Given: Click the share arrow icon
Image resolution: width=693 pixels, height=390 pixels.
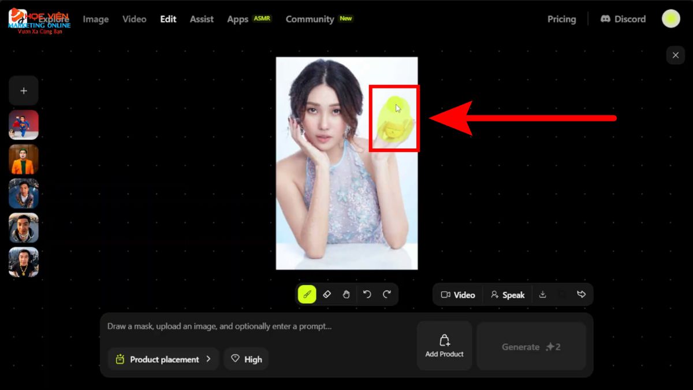Looking at the screenshot, I should pos(581,295).
